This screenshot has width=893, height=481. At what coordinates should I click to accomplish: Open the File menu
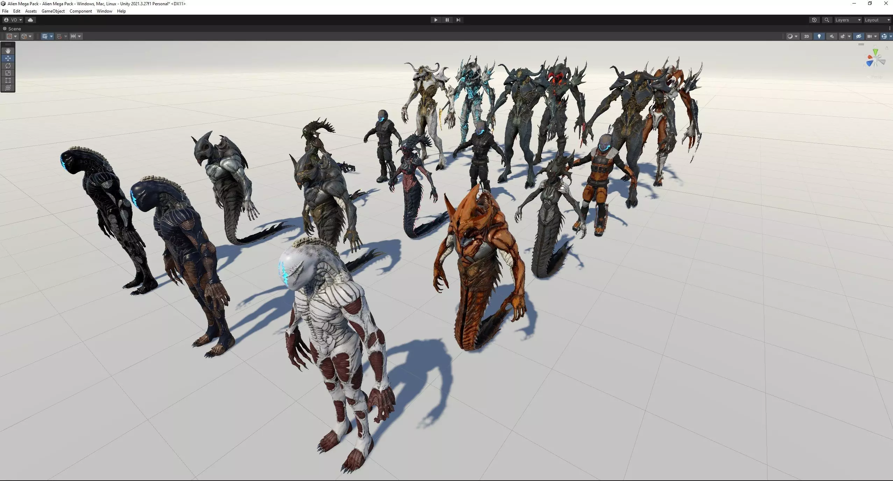click(5, 11)
